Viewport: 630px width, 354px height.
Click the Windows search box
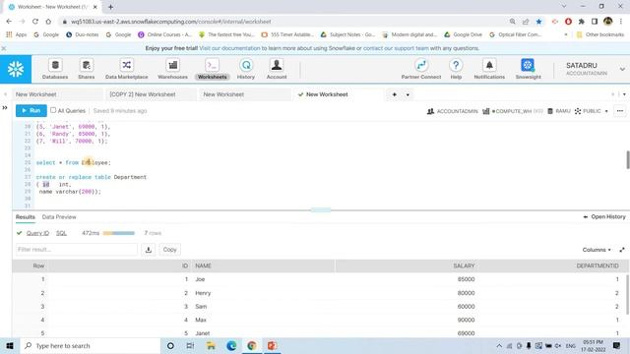pyautogui.click(x=91, y=345)
